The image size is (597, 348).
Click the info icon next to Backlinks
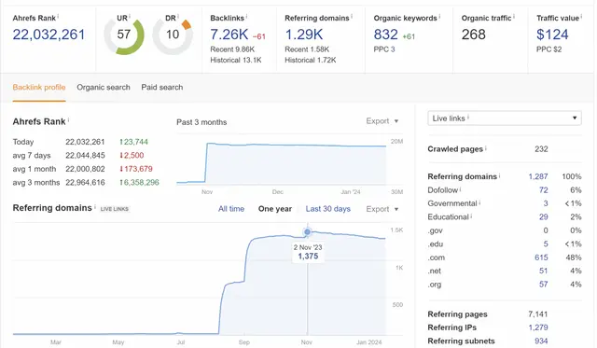point(246,16)
